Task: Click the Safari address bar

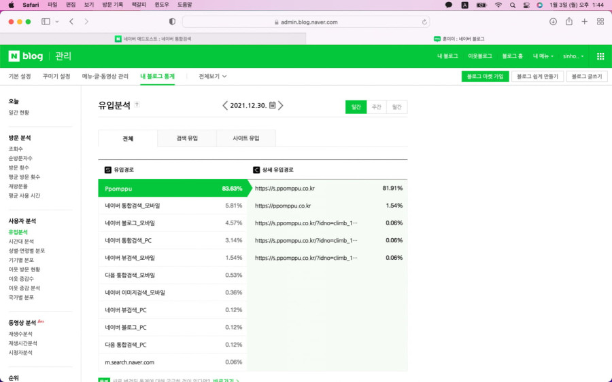Action: [x=305, y=22]
